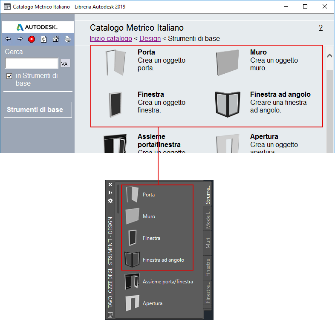Open palette menu icon at bottom left

(110, 315)
